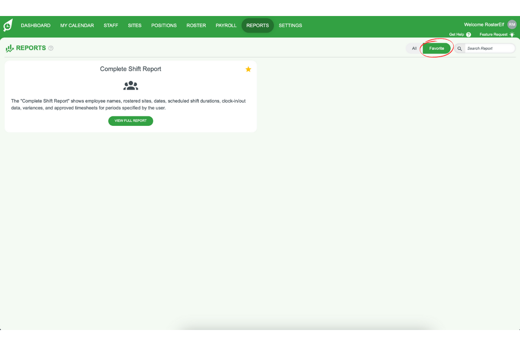Image resolution: width=520 pixels, height=346 pixels.
Task: Go to My Calendar
Action: coord(77,26)
